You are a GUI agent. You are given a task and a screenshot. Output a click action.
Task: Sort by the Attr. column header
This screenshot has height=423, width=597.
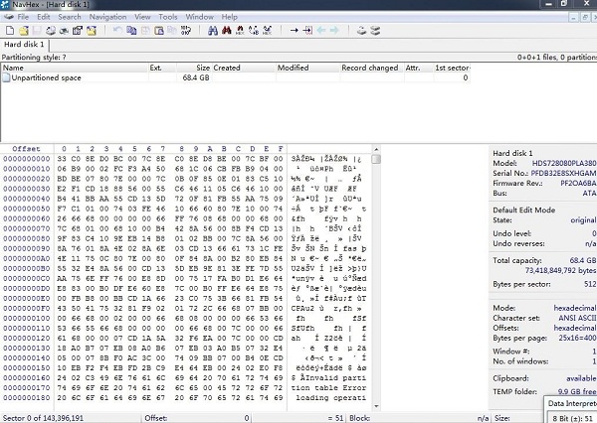[x=419, y=68]
